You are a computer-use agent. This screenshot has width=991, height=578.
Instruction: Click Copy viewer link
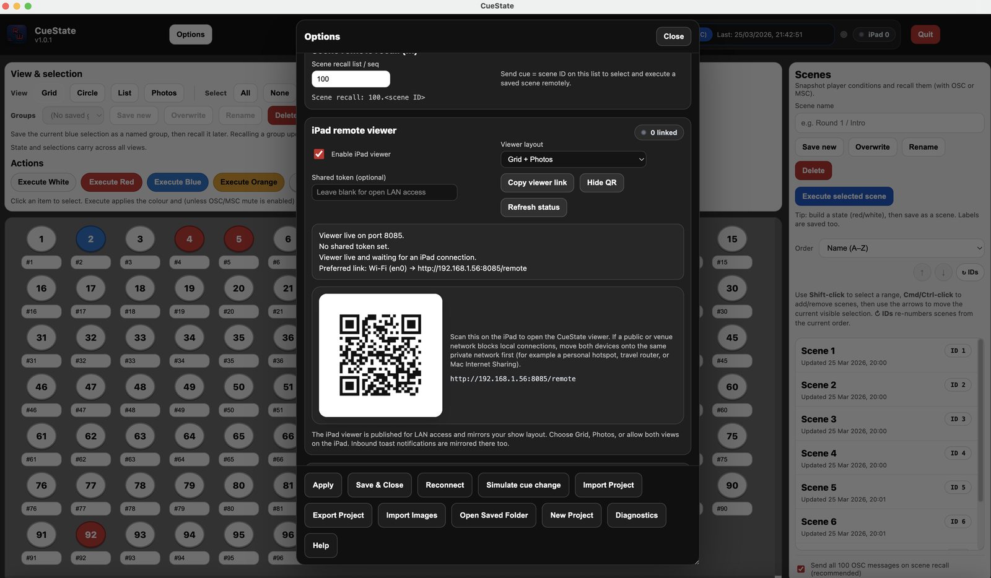click(537, 183)
